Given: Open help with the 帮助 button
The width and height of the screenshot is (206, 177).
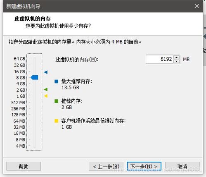Looking at the screenshot, I should pos(24,166).
